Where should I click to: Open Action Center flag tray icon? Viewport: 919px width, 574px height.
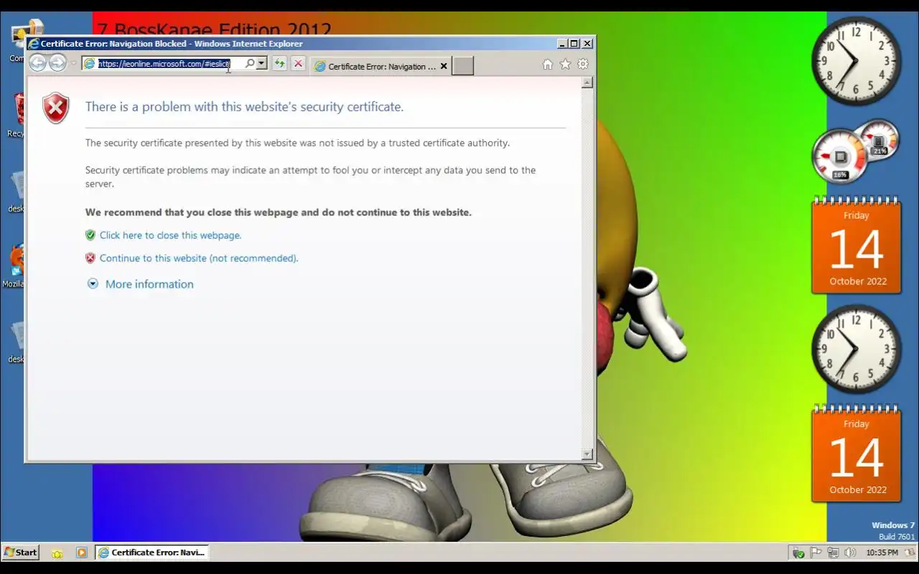pos(816,553)
